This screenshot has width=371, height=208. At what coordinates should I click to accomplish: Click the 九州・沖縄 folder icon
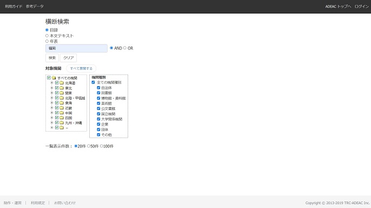coord(62,123)
